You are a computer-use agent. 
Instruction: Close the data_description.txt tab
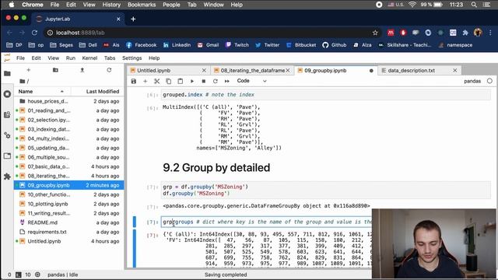(x=454, y=71)
